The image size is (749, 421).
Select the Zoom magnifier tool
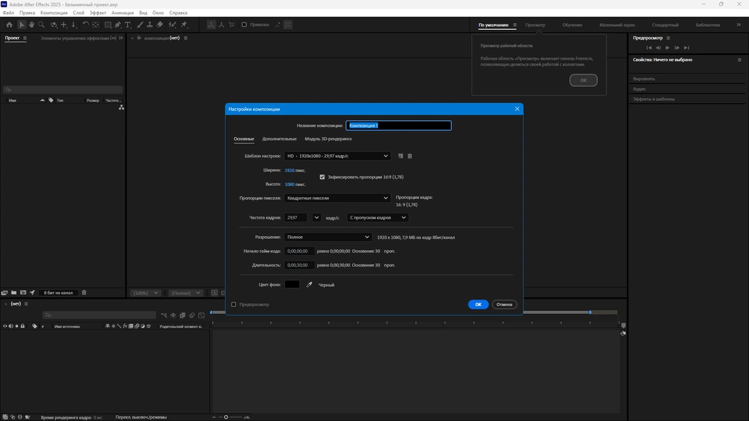[41, 25]
